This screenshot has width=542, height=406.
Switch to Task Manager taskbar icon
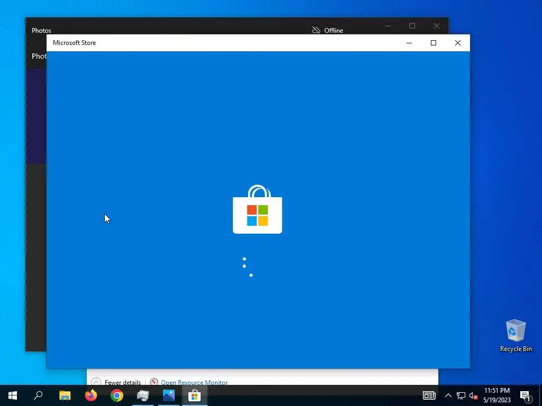(x=143, y=395)
